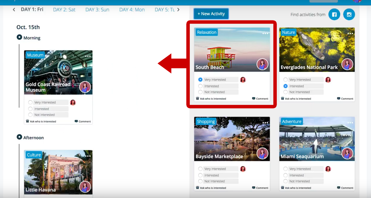Comment on Everglades National Park activity

click(345, 99)
